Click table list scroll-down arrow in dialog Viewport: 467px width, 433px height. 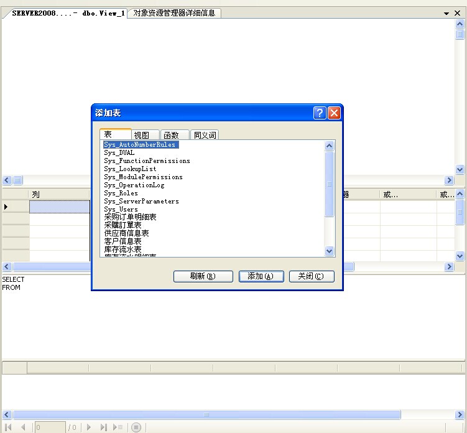pyautogui.click(x=329, y=251)
